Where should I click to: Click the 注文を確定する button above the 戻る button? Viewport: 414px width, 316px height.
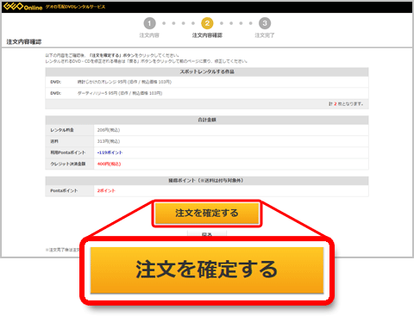(x=207, y=214)
